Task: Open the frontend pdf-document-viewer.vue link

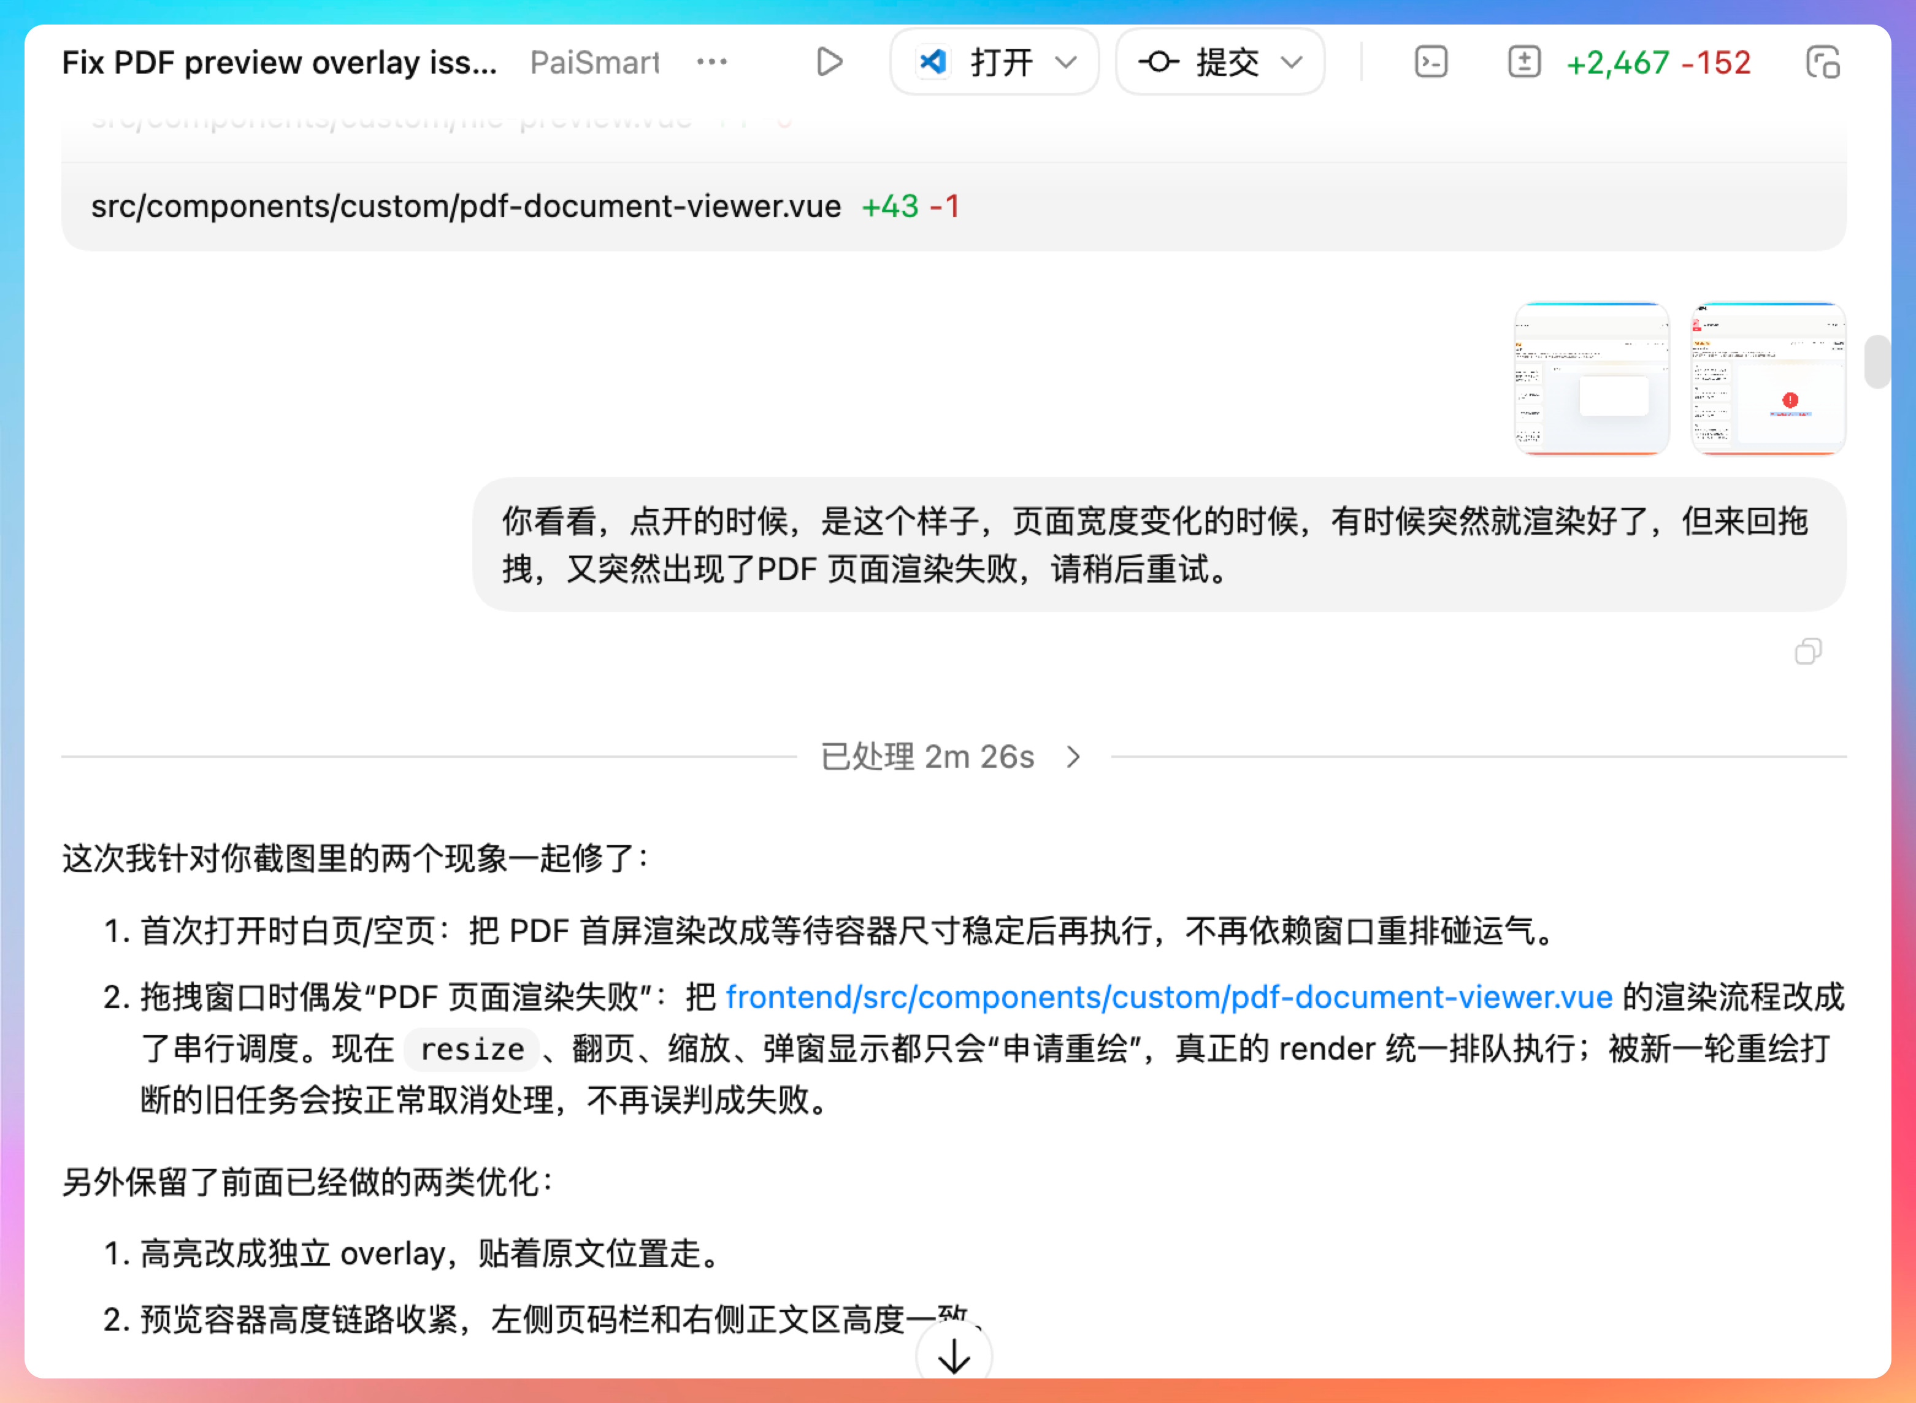Action: pyautogui.click(x=1168, y=997)
